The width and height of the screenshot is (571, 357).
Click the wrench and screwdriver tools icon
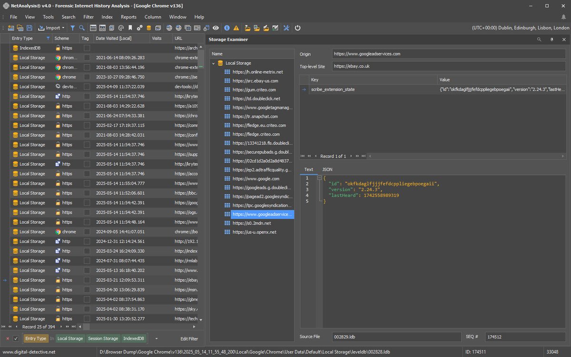pyautogui.click(x=286, y=28)
